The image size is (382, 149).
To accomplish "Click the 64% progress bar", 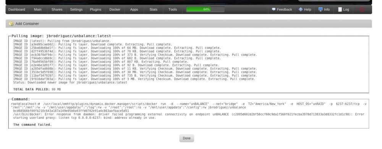I will coord(205,10).
